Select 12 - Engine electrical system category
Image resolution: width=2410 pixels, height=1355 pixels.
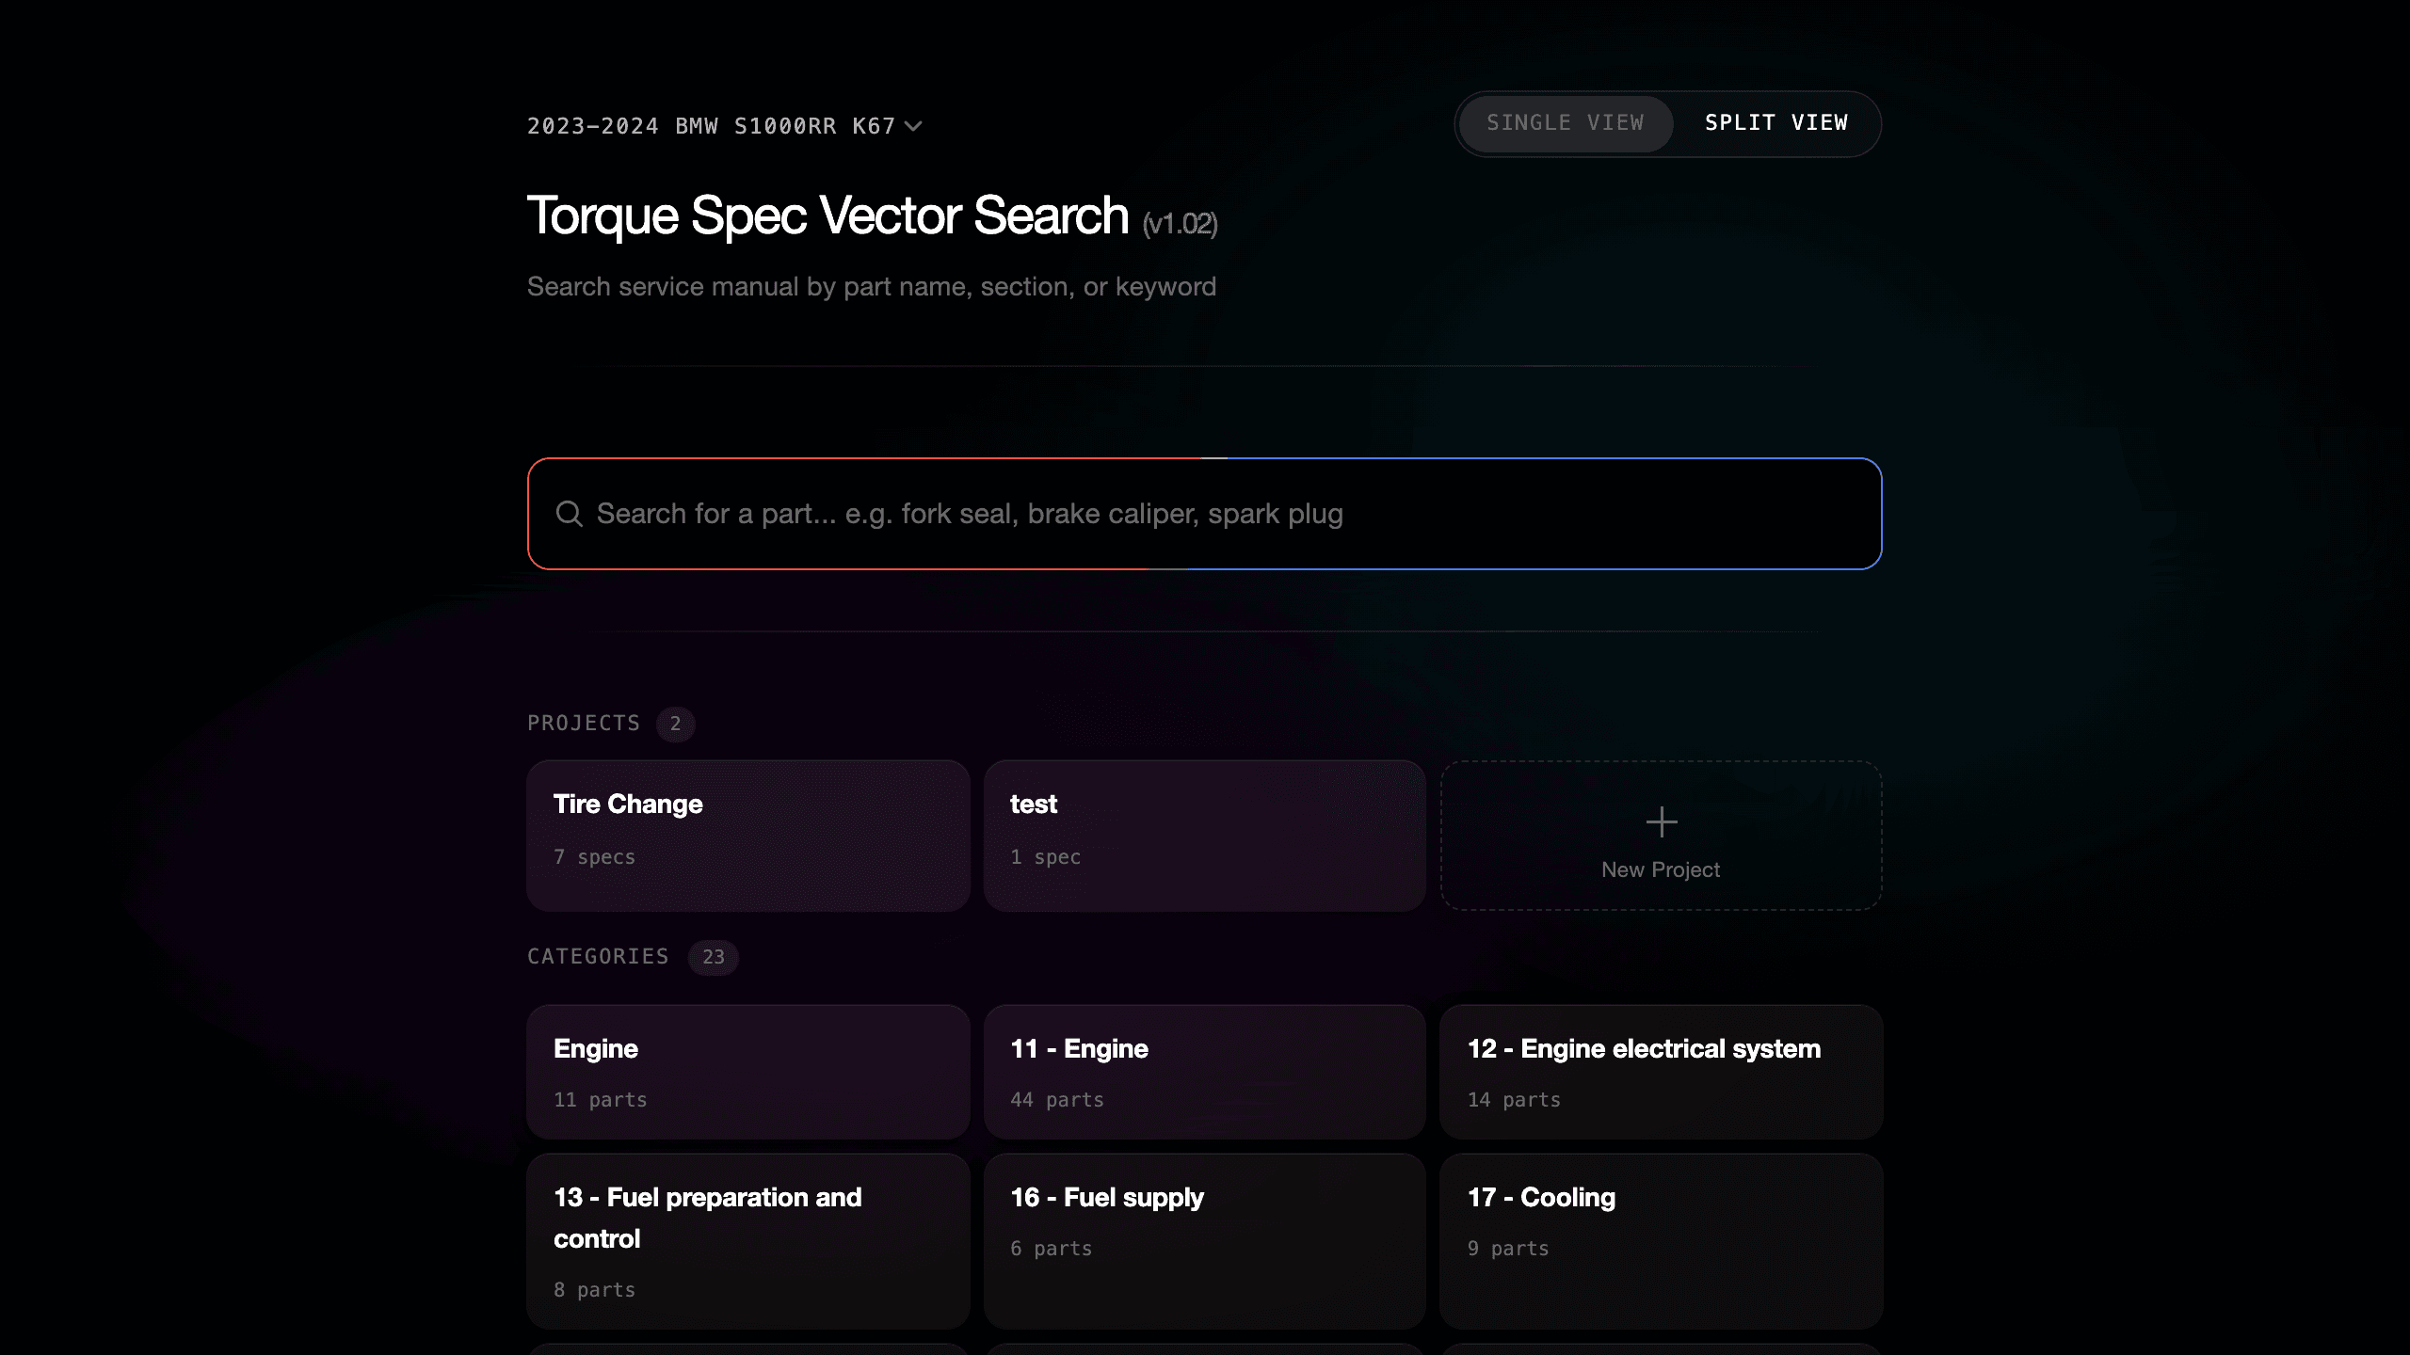1661,1072
